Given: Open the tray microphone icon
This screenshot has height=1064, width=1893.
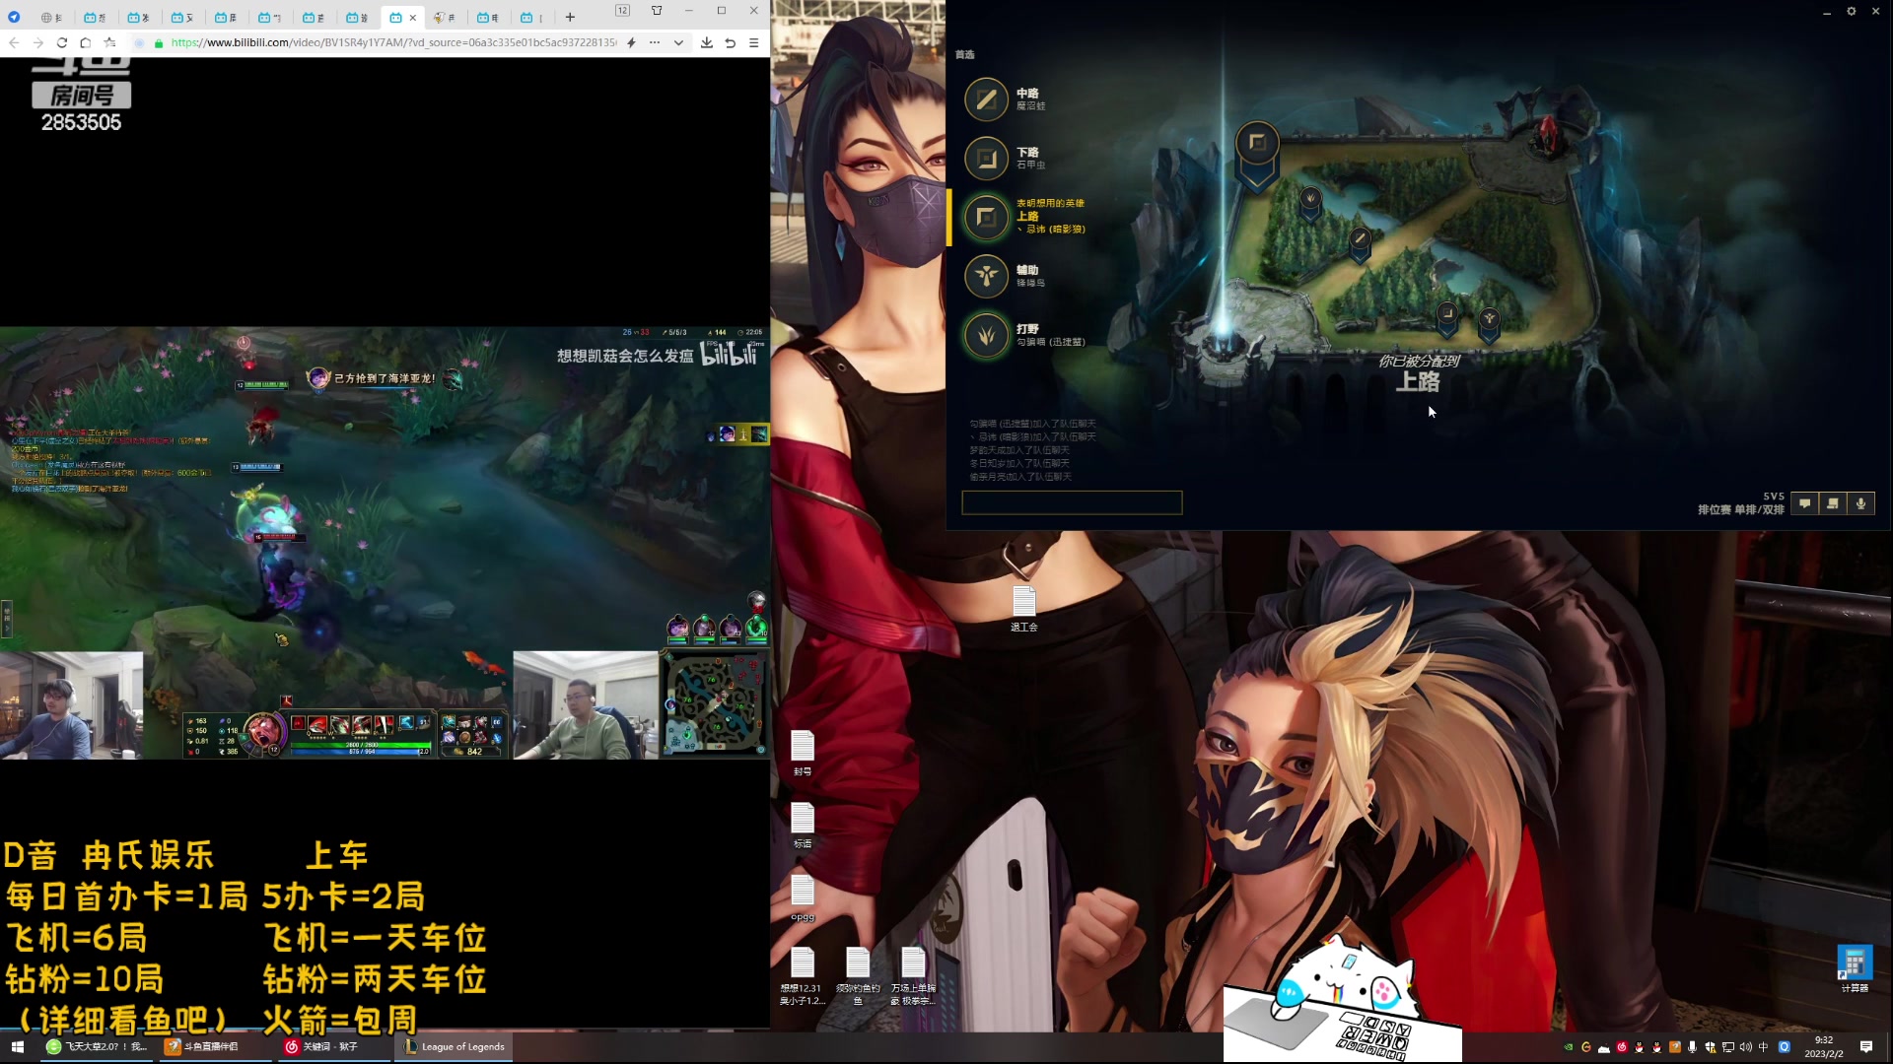Looking at the screenshot, I should point(1693,1047).
